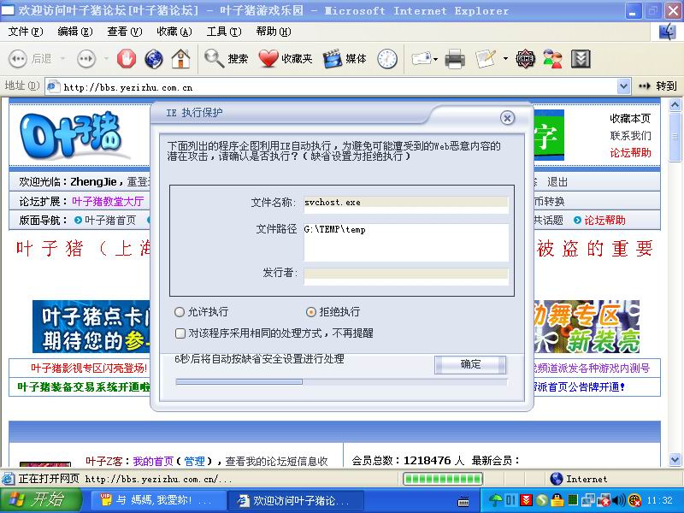Open the 编辑(E) menu
Viewport: 684px width, 513px height.
(75, 32)
